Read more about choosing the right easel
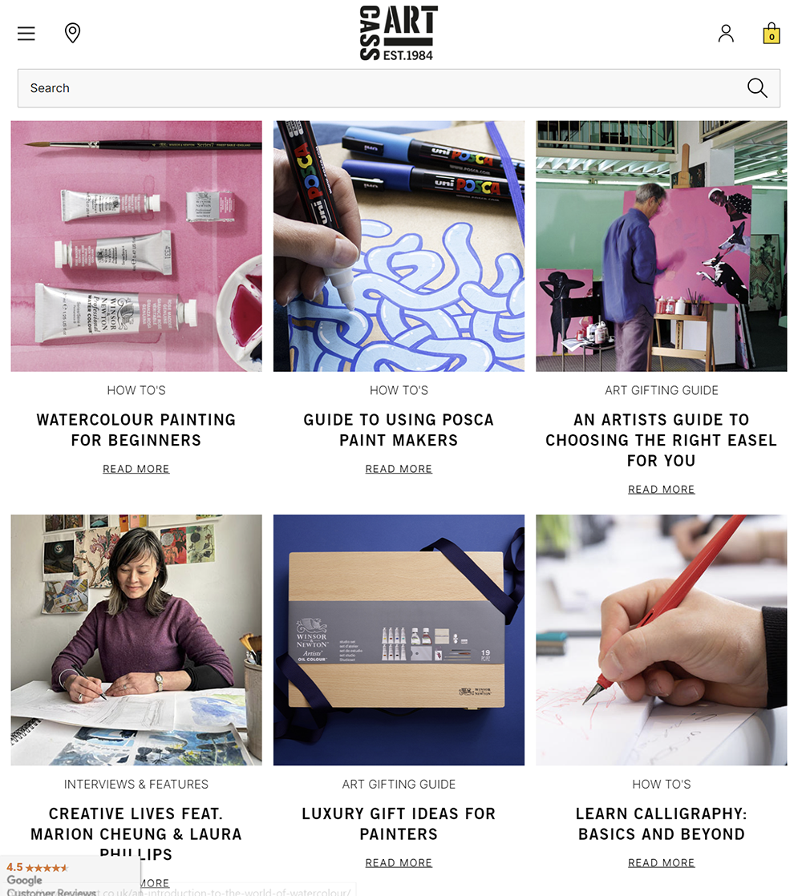 tap(662, 489)
